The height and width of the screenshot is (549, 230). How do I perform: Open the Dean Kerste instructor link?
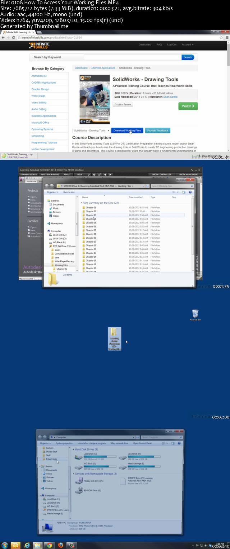[x=170, y=97]
